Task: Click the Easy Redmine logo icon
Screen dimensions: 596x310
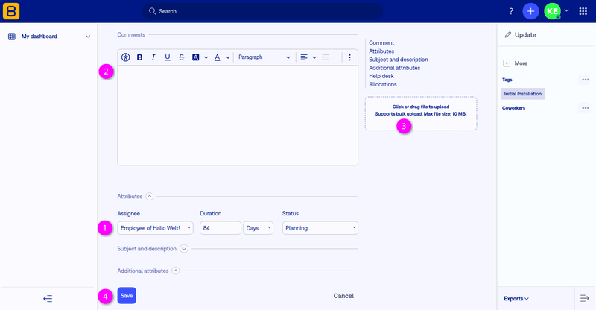Action: click(11, 11)
